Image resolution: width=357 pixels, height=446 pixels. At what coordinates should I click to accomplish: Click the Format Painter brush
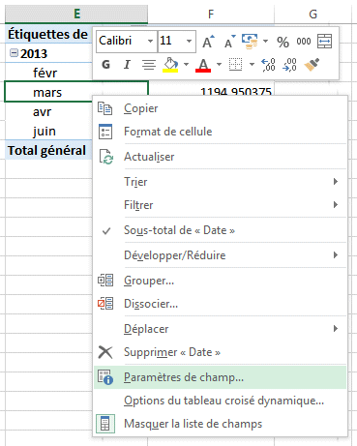(312, 65)
